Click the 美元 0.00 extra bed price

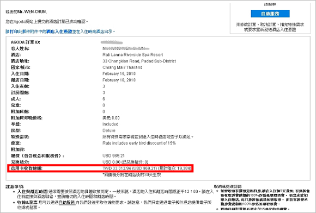click(x=111, y=118)
